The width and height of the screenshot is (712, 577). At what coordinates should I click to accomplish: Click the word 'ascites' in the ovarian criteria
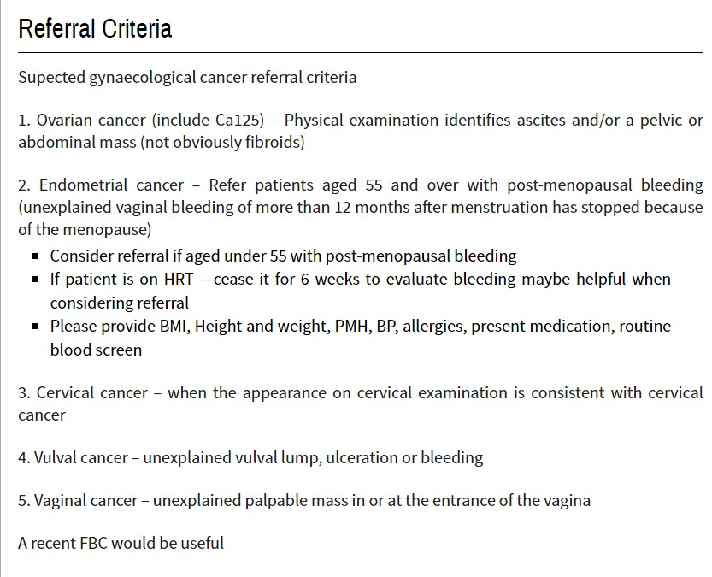tap(540, 120)
